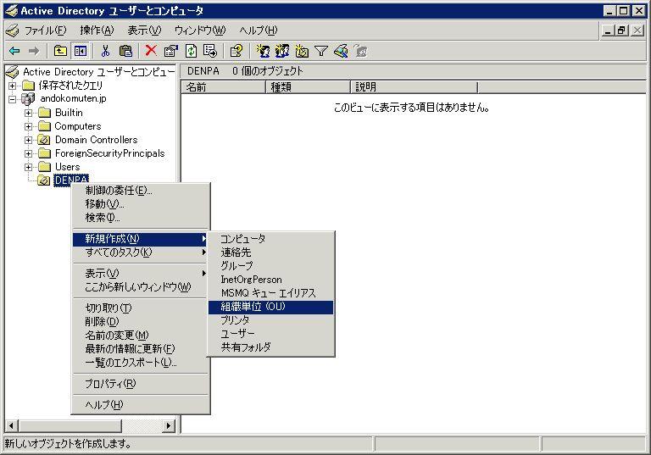Select 組織単位 (OU) in the New submenu
651x455 pixels.
(x=271, y=307)
